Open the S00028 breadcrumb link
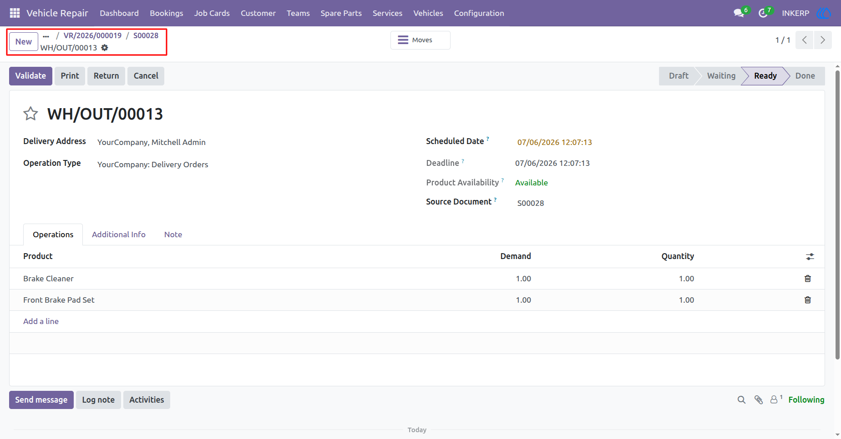The height and width of the screenshot is (439, 841). click(x=146, y=35)
